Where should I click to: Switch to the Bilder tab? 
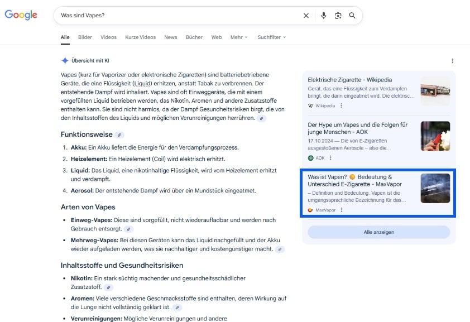click(x=84, y=37)
